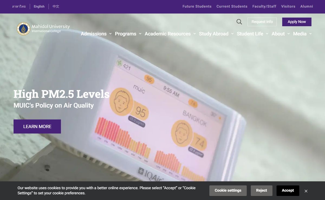Viewport: 325px width, 200px height.
Task: Open the Academic Resources menu item
Action: tap(168, 34)
